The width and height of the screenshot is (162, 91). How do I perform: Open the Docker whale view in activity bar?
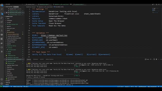point(2,43)
